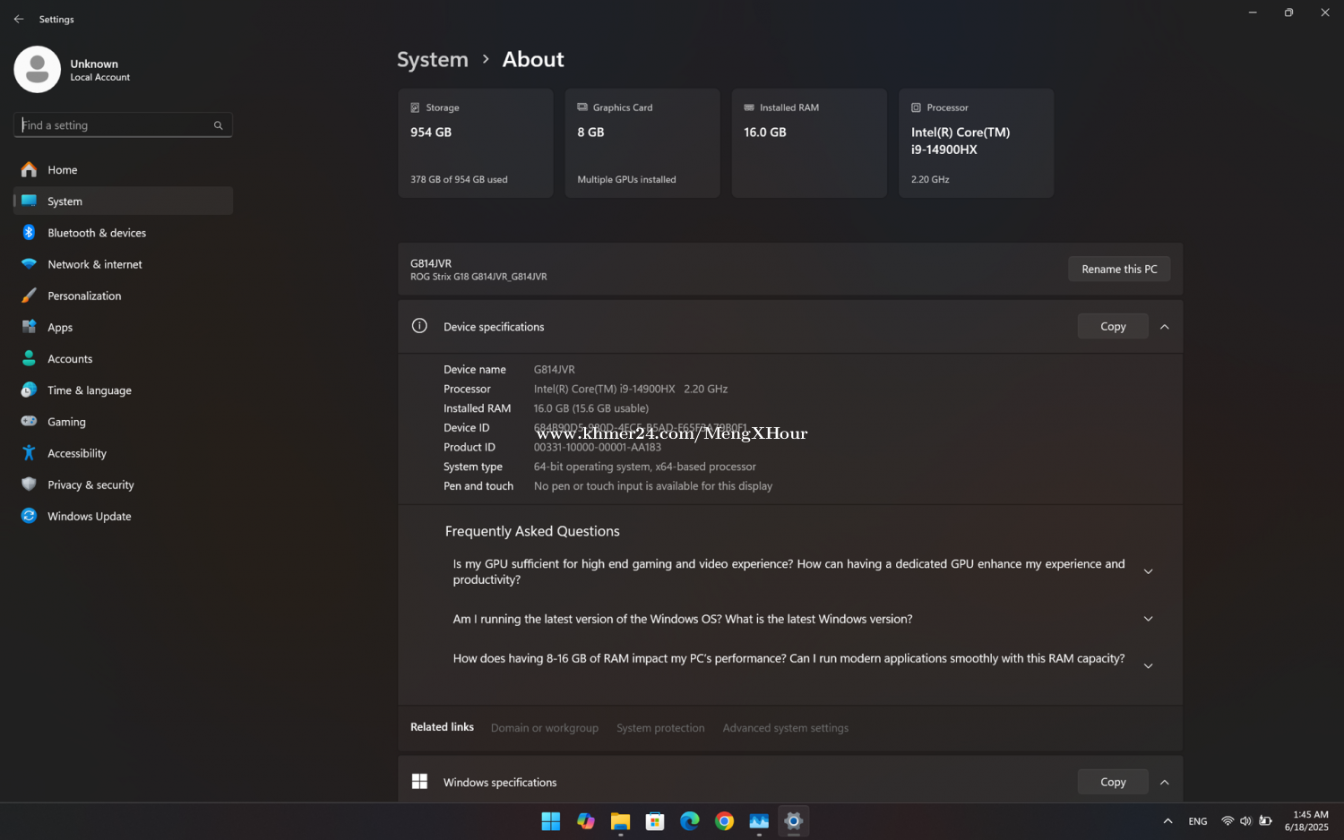Collapse the Device specifications section
The width and height of the screenshot is (1344, 840).
click(1165, 327)
